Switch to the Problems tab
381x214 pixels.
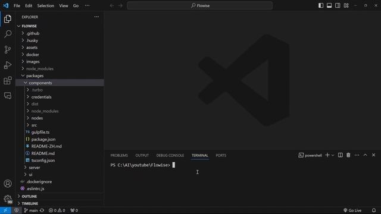point(119,155)
